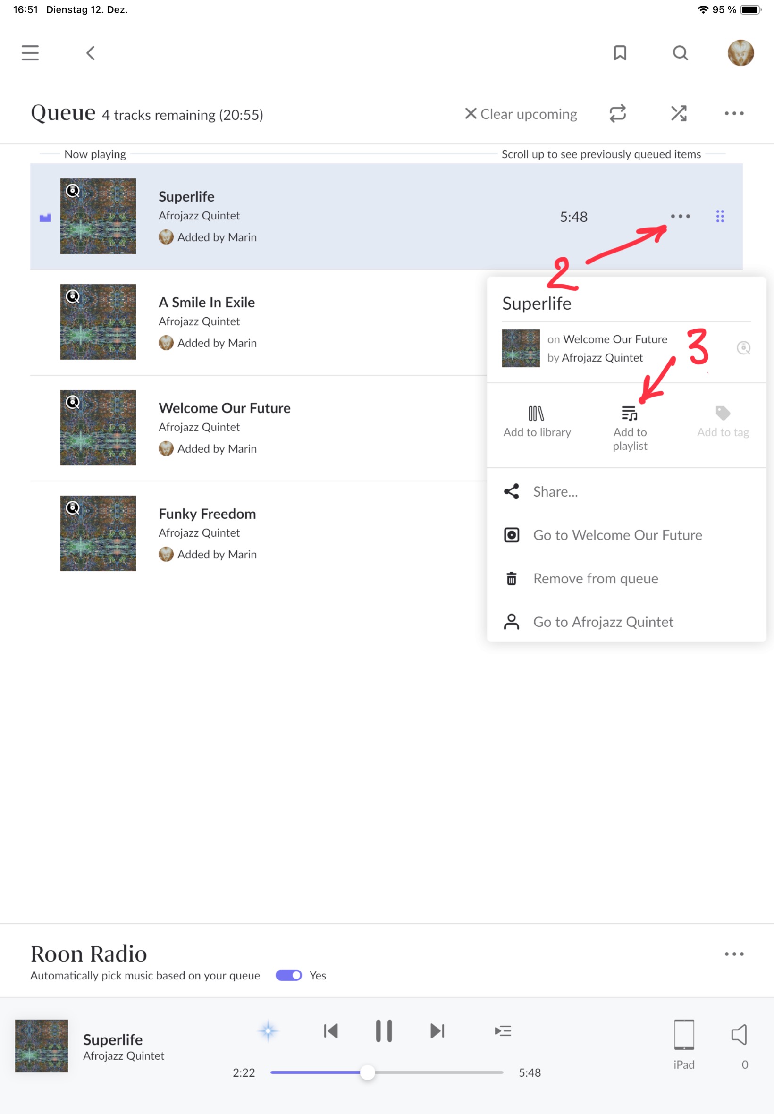The height and width of the screenshot is (1114, 774).
Task: Open the Roon Radio more options menu
Action: click(x=734, y=954)
